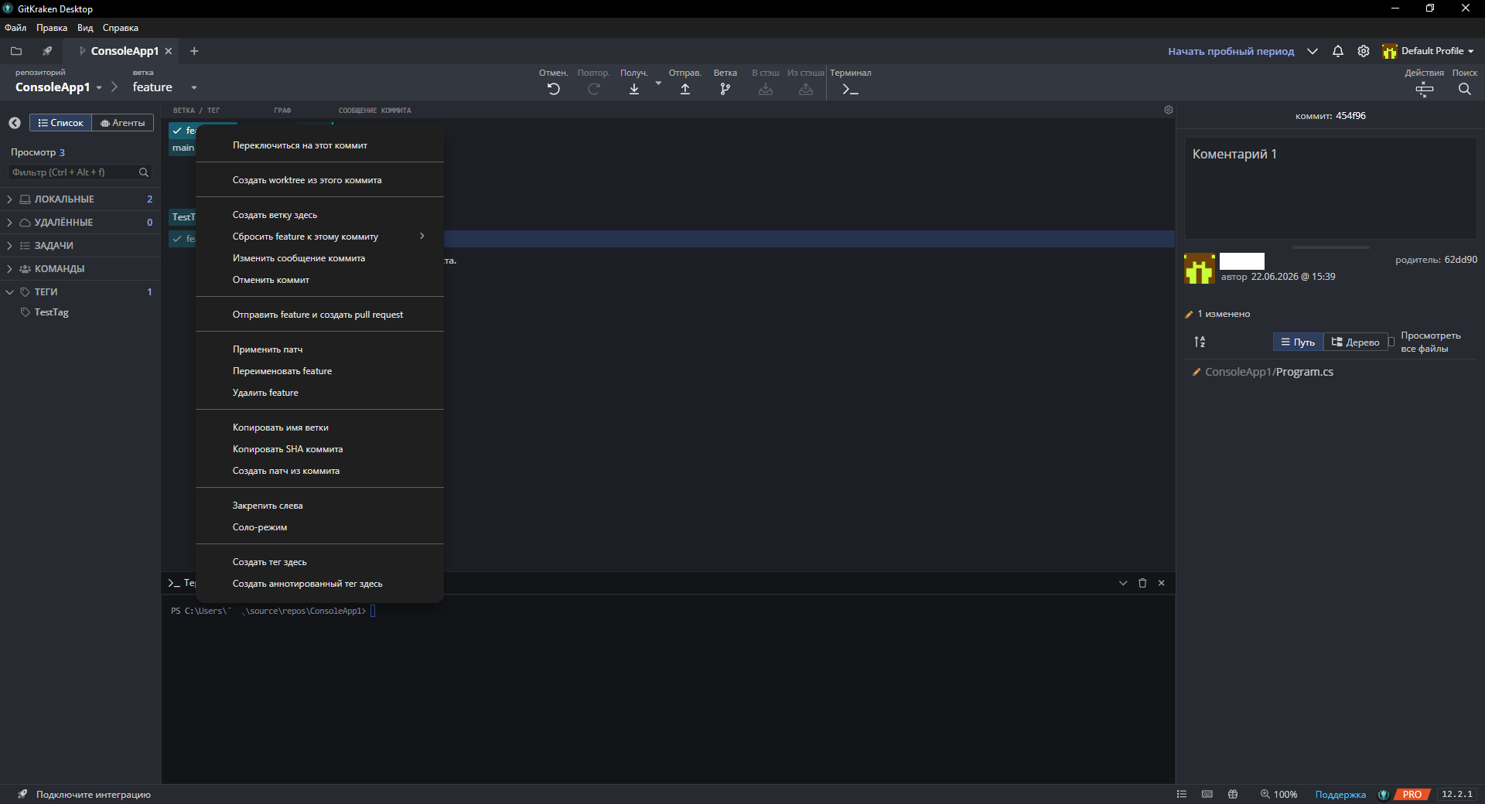Open parent commit 62dd90 link
Viewport: 1485px width, 804px height.
pos(1460,260)
